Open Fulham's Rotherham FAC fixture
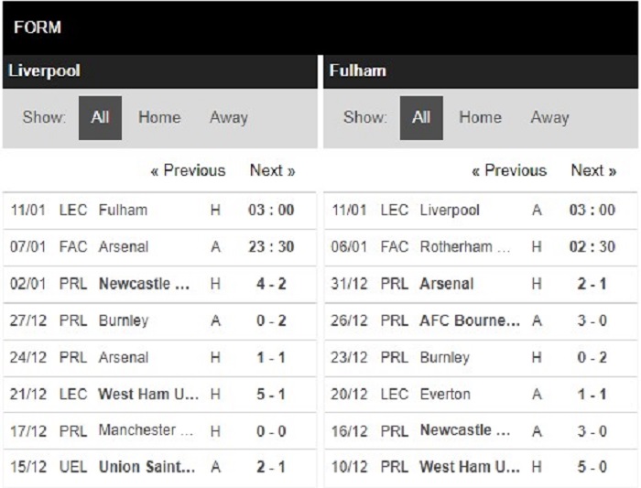This screenshot has height=488, width=641. [481, 247]
